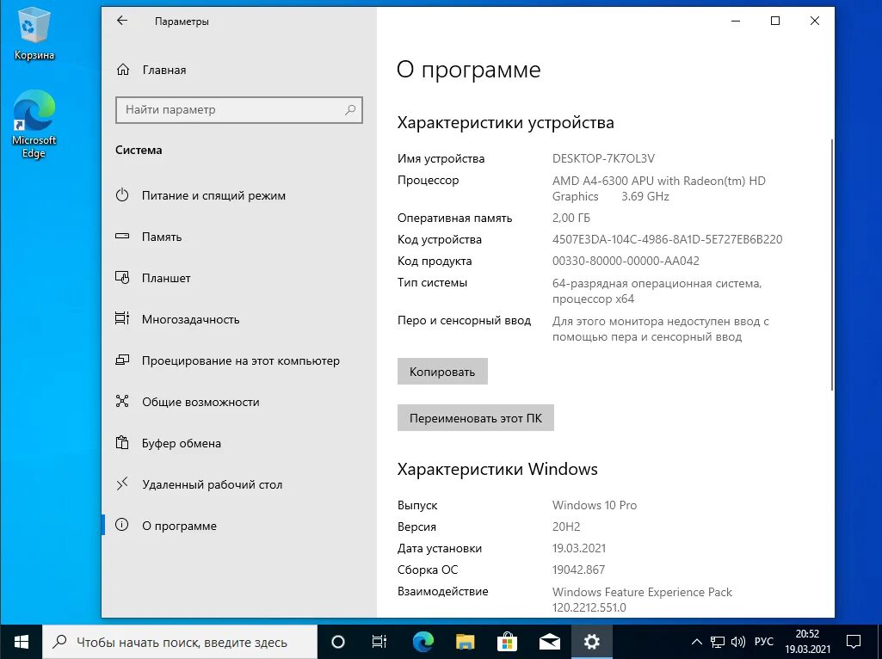Click the vertical scrollbar in the About page

[x=831, y=264]
